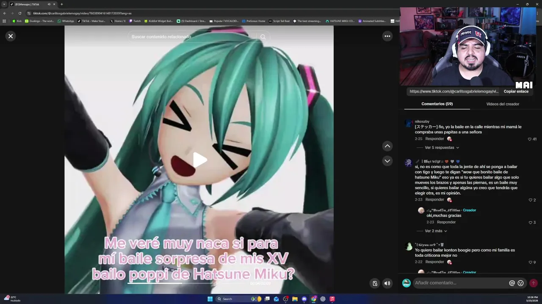542x304 pixels.
Task: Open Task View from the taskbar
Action: click(267, 299)
